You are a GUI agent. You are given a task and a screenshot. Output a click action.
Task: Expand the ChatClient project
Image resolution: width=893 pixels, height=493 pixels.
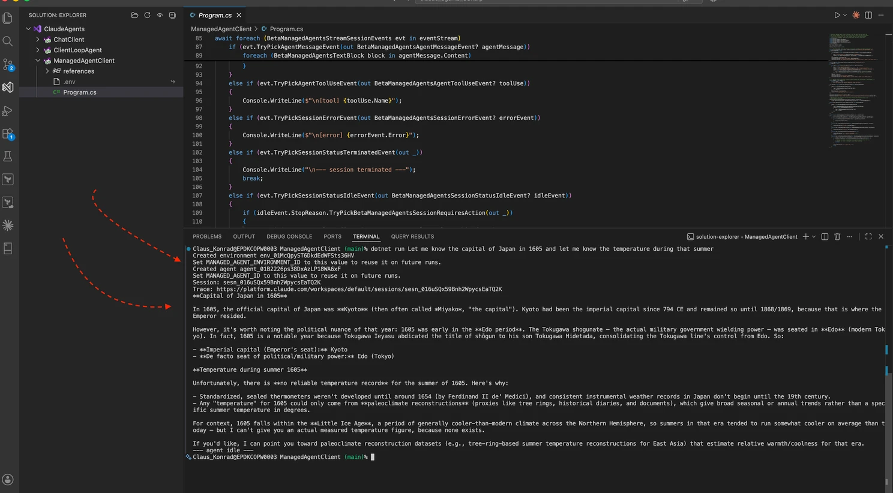tap(38, 40)
